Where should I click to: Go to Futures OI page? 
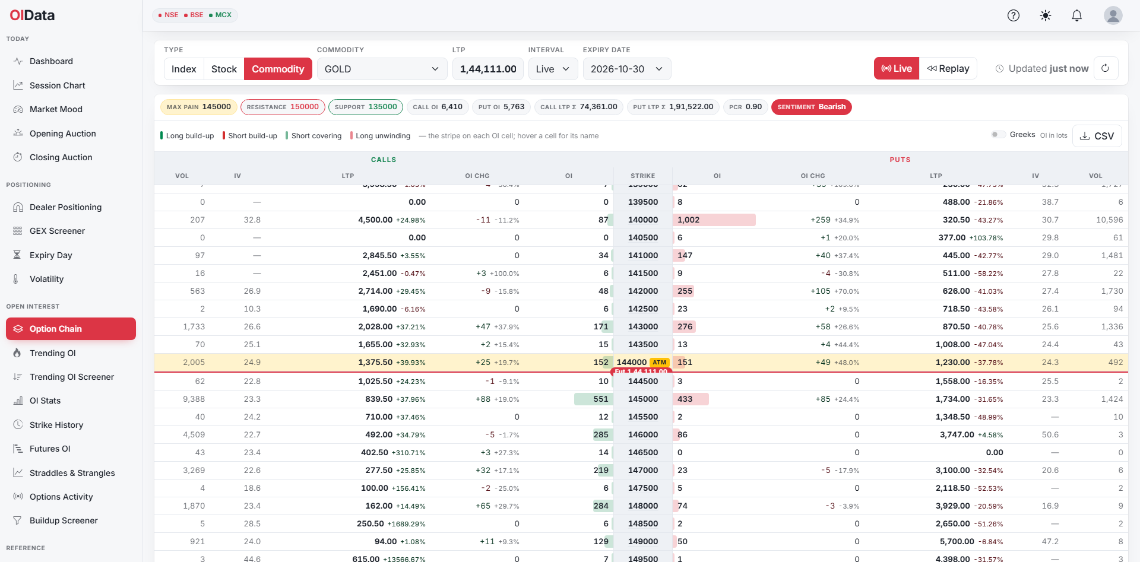coord(71,449)
